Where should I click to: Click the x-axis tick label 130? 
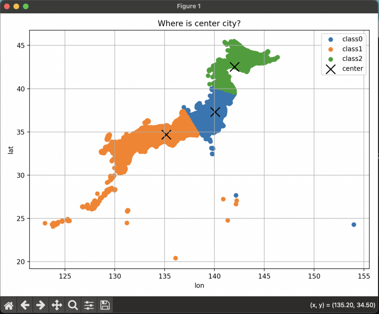115,276
